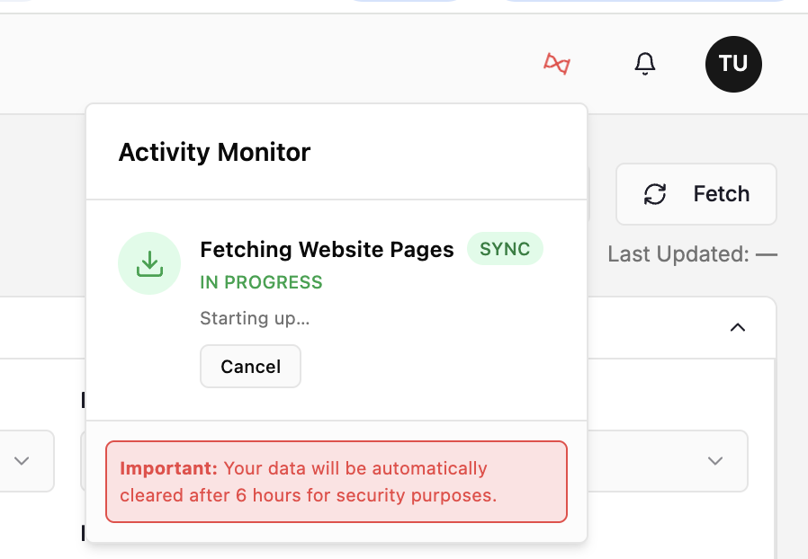Open the far-left dropdown chevron
Screen dimensions: 808x559
coord(21,461)
